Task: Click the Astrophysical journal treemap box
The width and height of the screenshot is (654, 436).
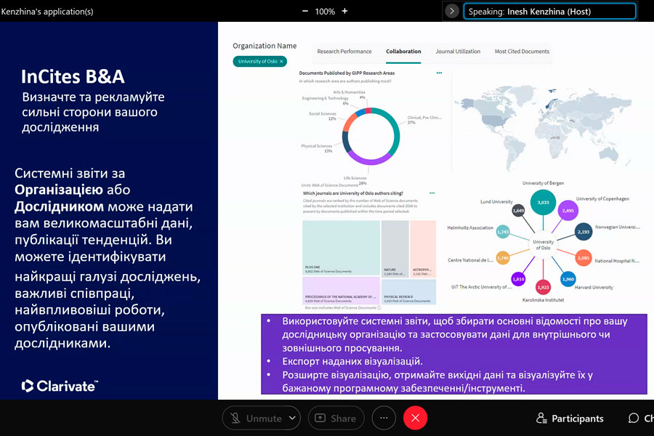Action: pyautogui.click(x=423, y=249)
